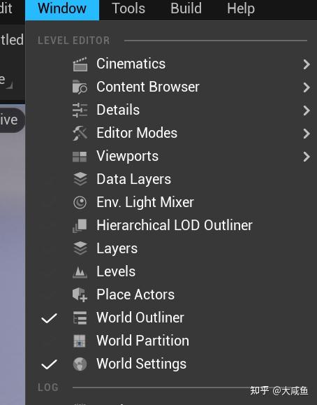Open the Help menu
This screenshot has height=405, width=317.
(x=241, y=8)
